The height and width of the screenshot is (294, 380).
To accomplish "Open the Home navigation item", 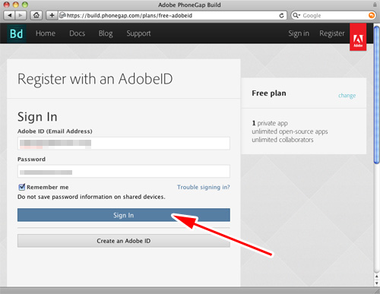I will pos(46,33).
